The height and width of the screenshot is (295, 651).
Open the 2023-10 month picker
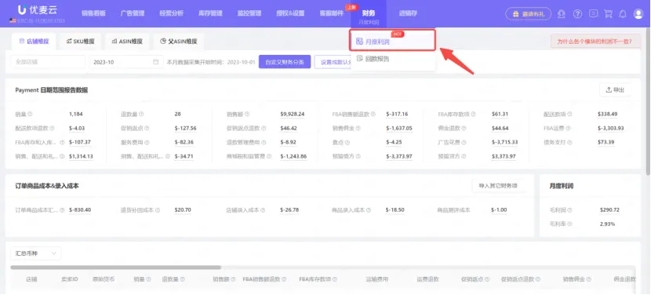tap(126, 62)
